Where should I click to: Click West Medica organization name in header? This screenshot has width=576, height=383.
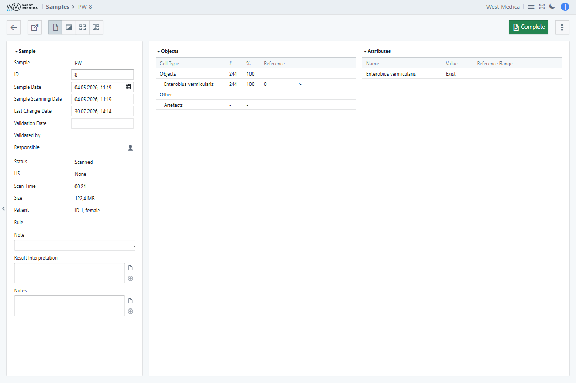pos(503,7)
